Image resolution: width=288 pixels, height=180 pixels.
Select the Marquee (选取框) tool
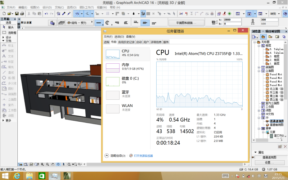pyautogui.click(x=9, y=32)
